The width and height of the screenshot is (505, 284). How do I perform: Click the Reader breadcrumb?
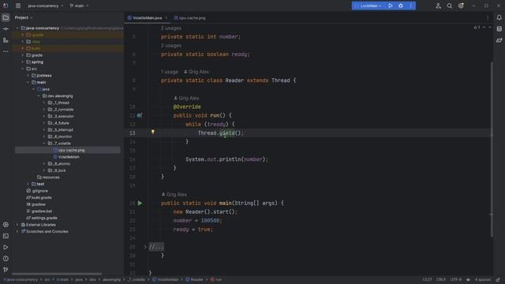196,279
